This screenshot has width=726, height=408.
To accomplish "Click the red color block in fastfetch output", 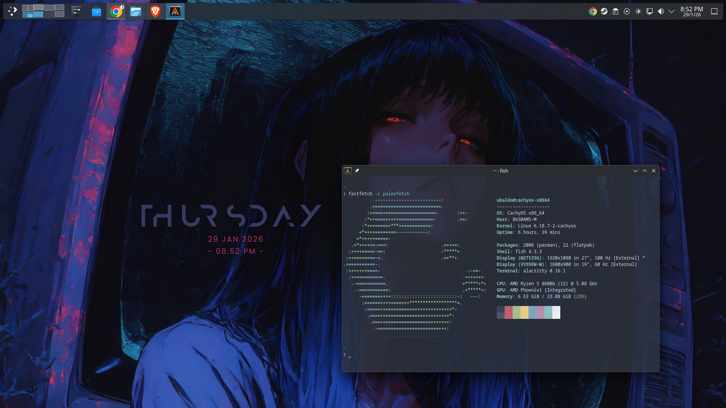I will (x=508, y=312).
